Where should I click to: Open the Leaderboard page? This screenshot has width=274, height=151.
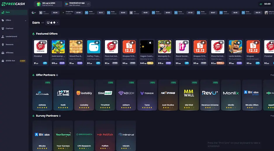[14, 37]
